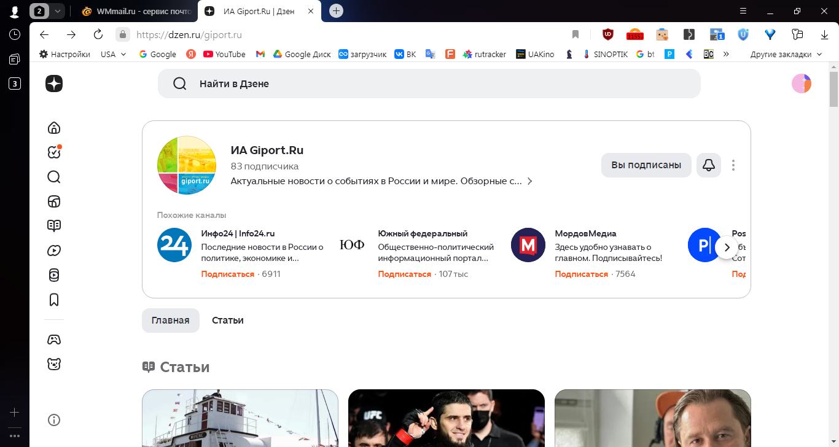Open the channel three-dot options menu
839x447 pixels.
click(733, 165)
